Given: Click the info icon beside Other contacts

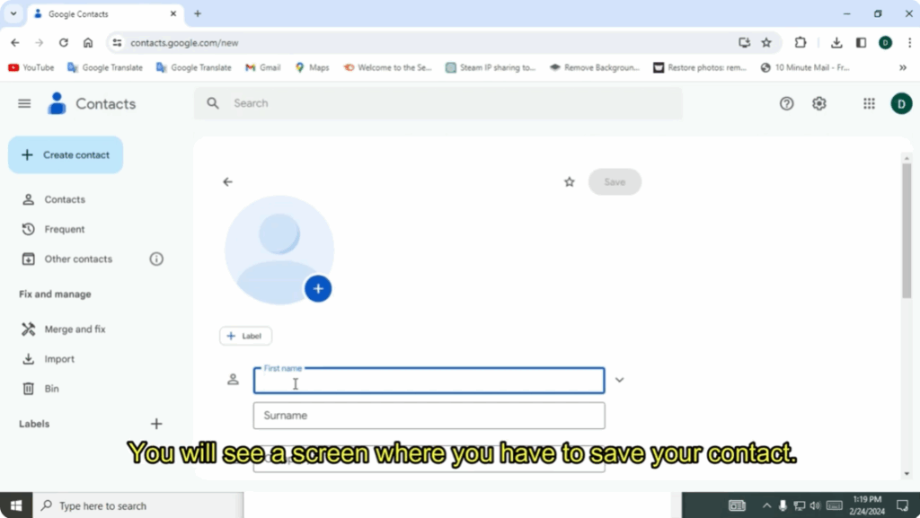Looking at the screenshot, I should [156, 259].
